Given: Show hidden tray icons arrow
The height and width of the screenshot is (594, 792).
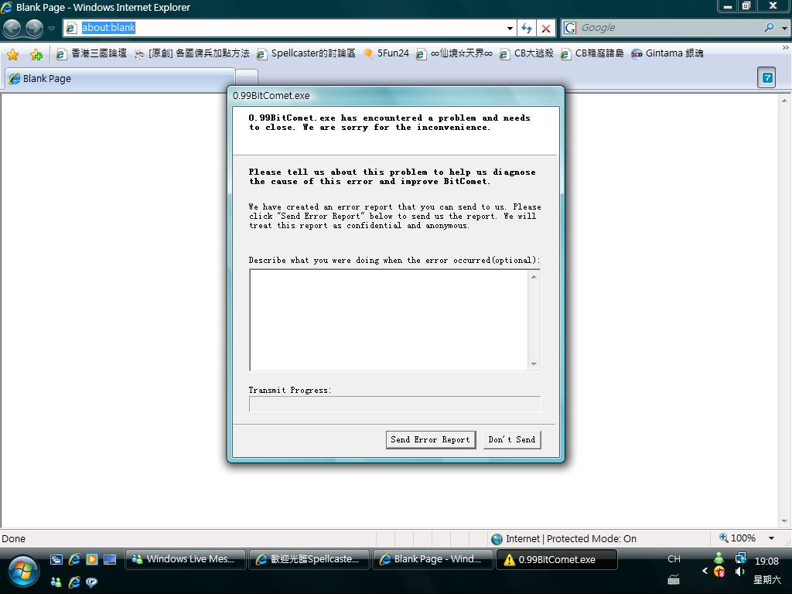Looking at the screenshot, I should [x=705, y=571].
